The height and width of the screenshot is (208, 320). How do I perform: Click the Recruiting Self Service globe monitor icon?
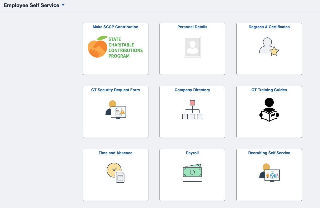269,173
